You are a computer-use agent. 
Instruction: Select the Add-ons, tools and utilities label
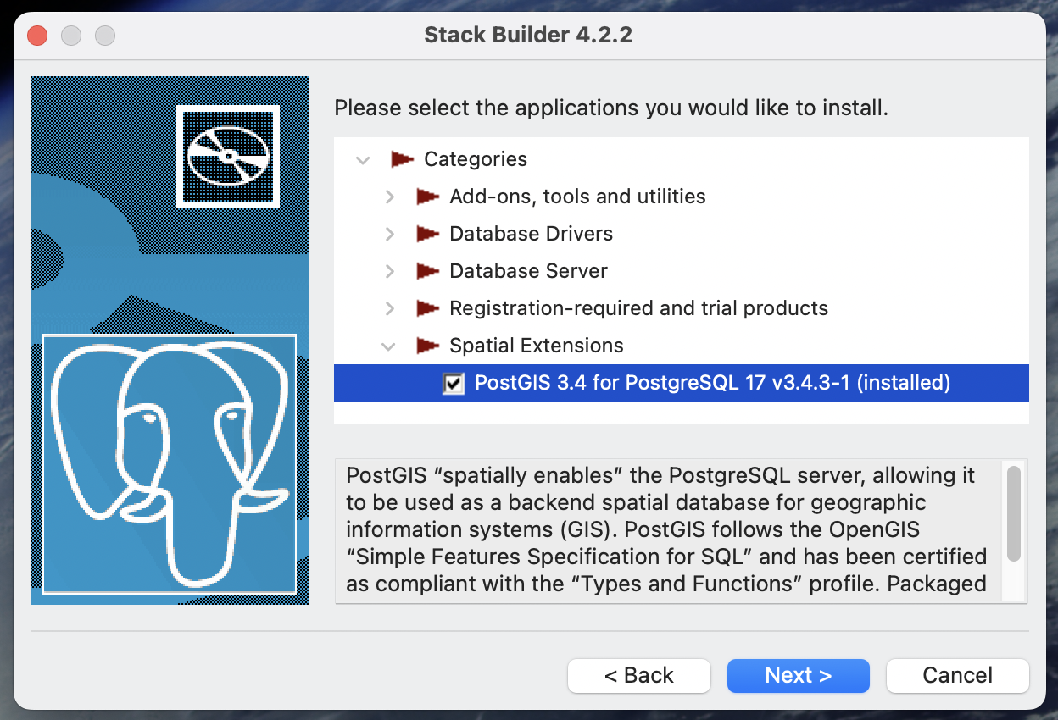click(x=577, y=197)
